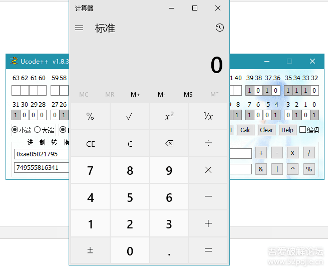Square the value with x² key
The image size is (328, 270).
tap(169, 116)
